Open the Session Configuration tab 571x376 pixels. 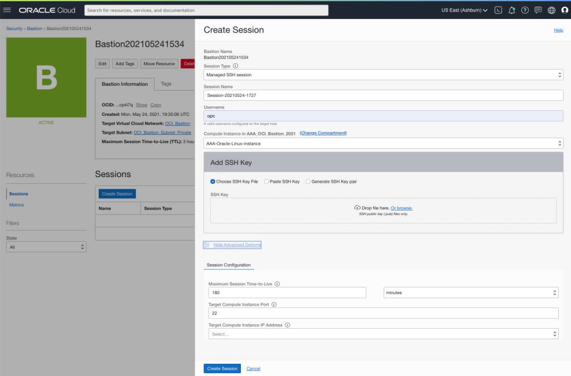[x=229, y=265]
